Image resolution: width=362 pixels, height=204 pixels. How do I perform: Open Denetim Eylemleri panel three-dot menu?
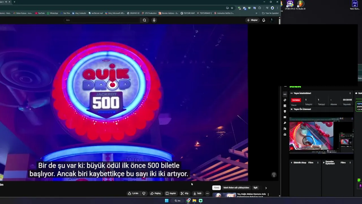pyautogui.click(x=350, y=163)
